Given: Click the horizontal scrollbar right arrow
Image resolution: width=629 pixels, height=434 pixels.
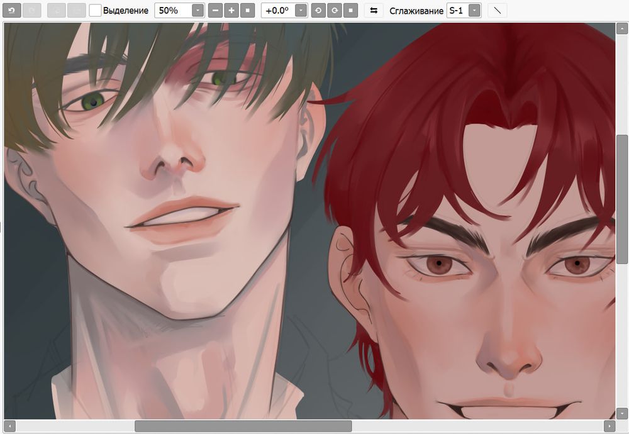Looking at the screenshot, I should (x=609, y=426).
